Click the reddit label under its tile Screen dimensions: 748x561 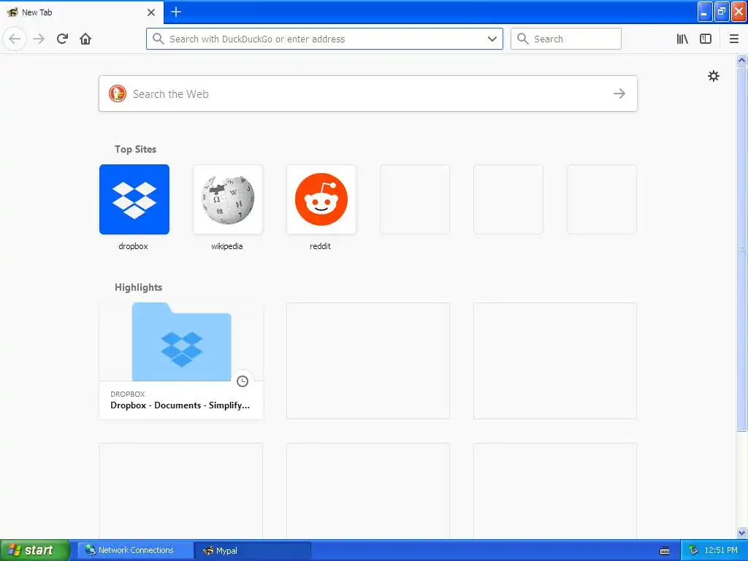point(320,246)
